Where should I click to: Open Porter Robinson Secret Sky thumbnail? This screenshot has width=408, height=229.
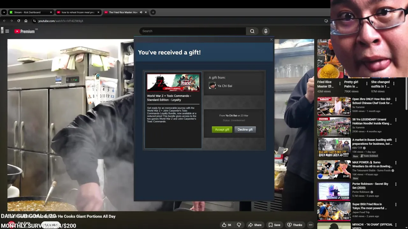tap(334, 191)
